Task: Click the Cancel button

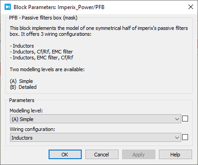Action: tap(102, 155)
